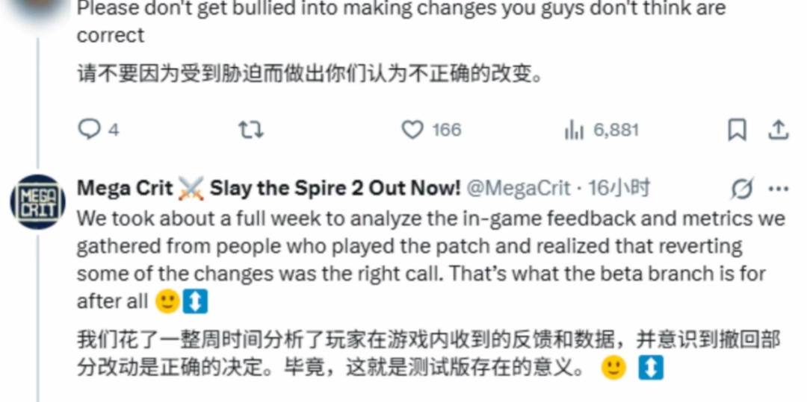Open replies via the speech bubble icon
The height and width of the screenshot is (402, 807).
pyautogui.click(x=89, y=130)
